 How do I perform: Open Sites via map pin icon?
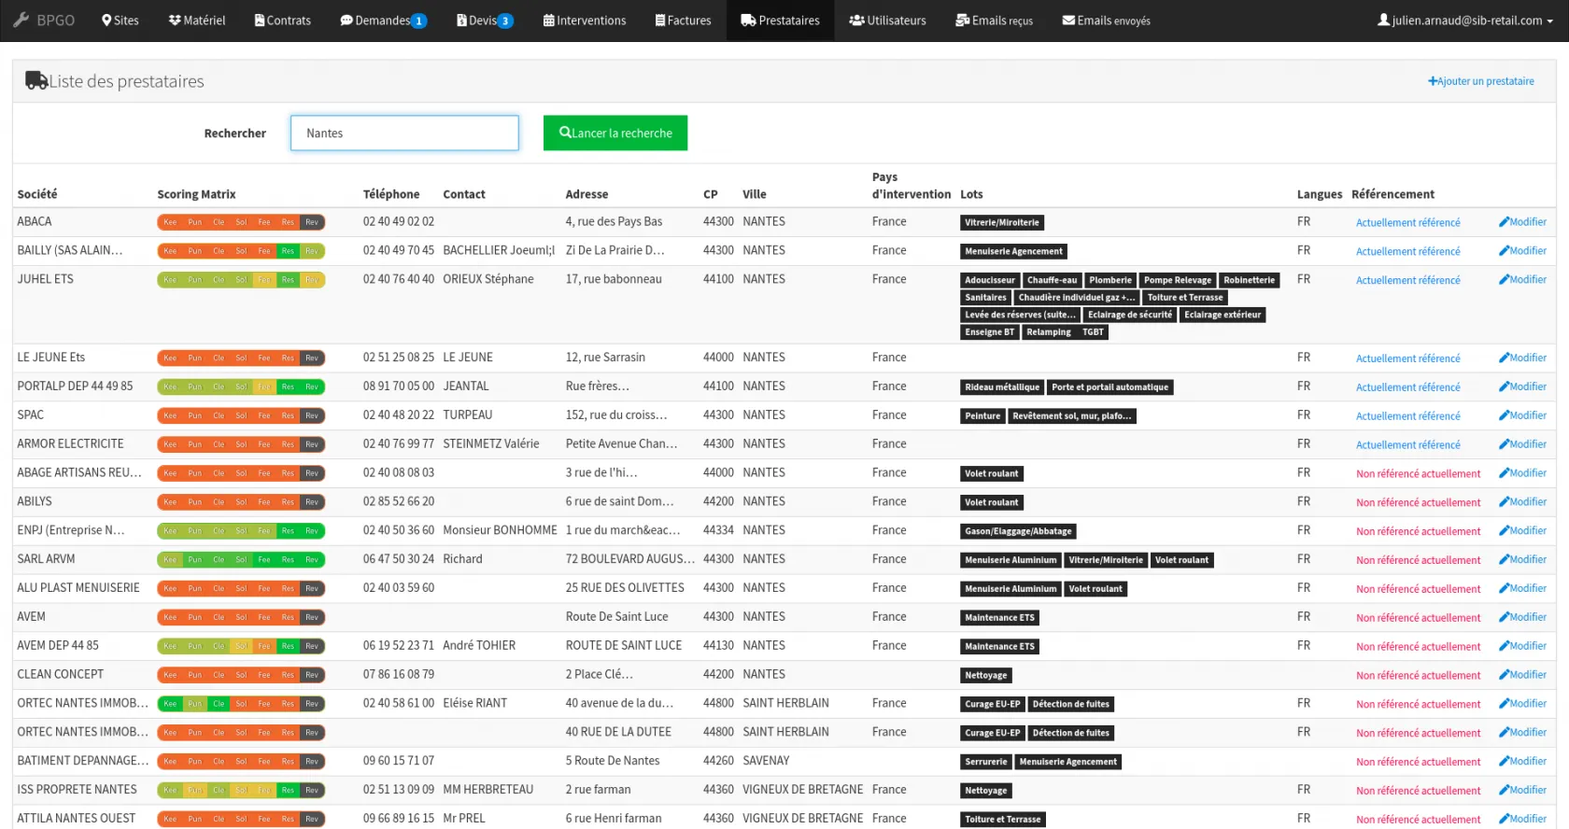point(106,21)
